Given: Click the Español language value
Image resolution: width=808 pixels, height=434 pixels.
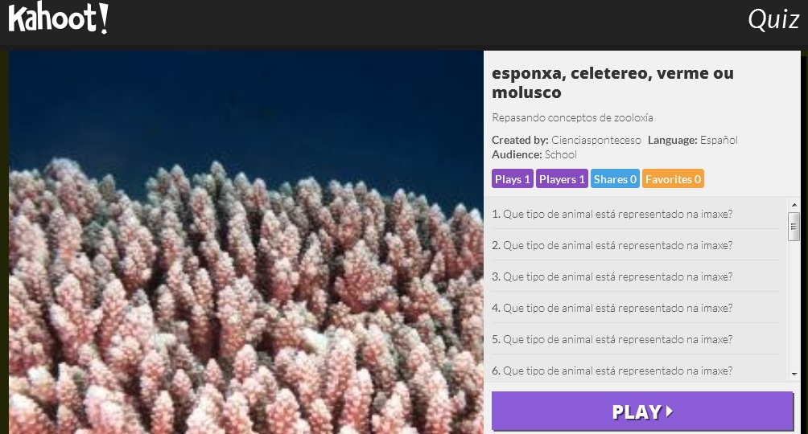Looking at the screenshot, I should (x=719, y=140).
